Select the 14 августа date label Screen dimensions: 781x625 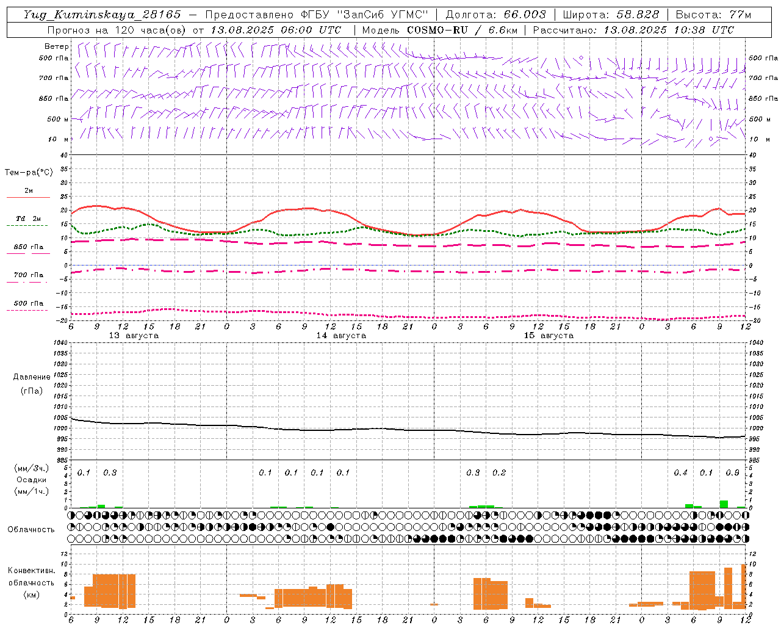point(341,336)
